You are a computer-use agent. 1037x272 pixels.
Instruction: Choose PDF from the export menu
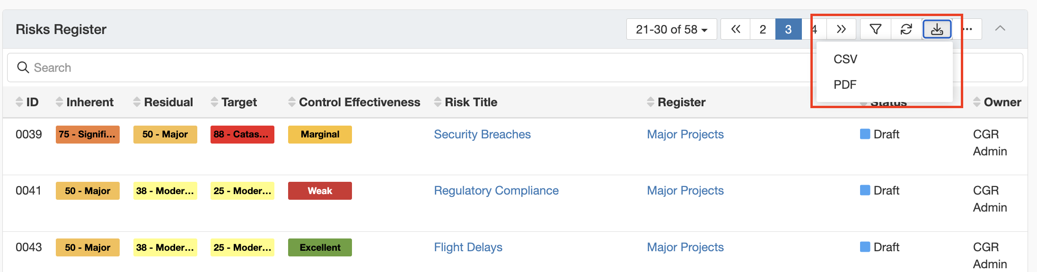(845, 85)
